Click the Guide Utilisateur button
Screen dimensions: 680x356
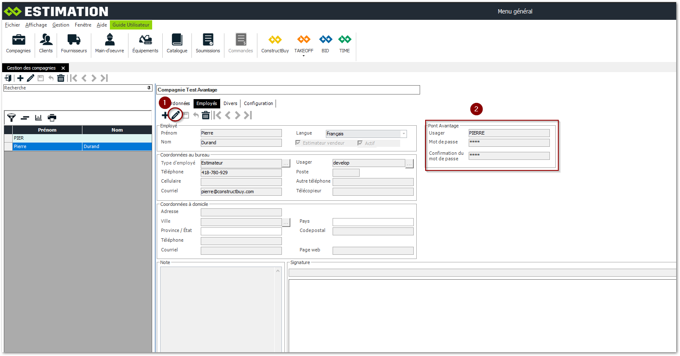[x=131, y=25]
